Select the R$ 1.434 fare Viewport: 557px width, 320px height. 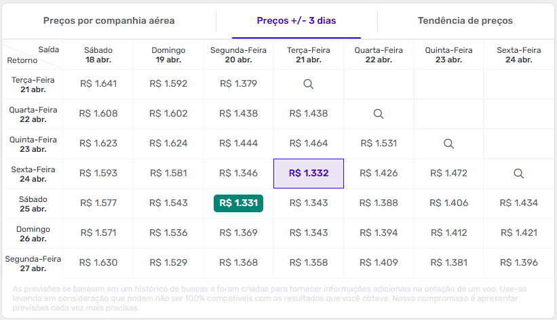coord(518,203)
